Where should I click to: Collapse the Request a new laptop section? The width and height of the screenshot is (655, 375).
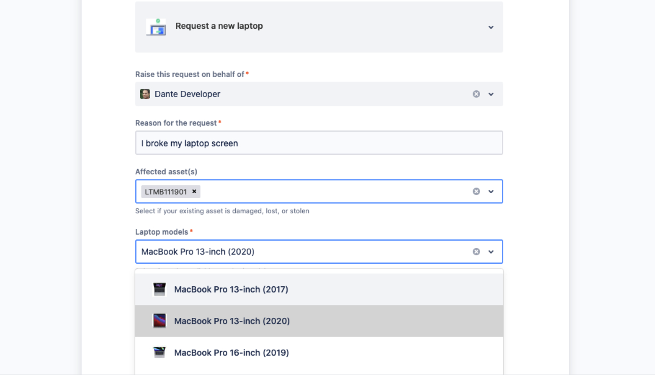(491, 27)
